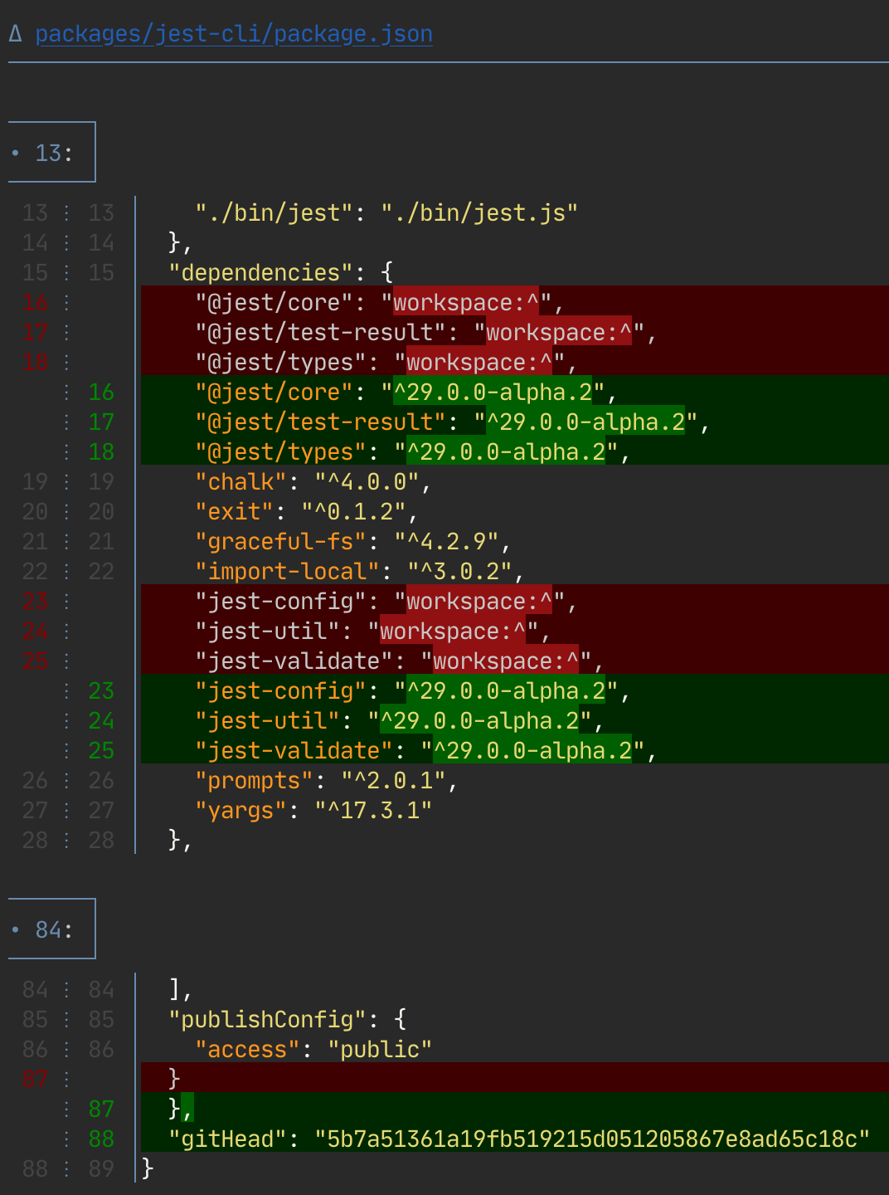Select removed line "jest-config": "workspace:^"
This screenshot has height=1195, width=889.
pos(515,601)
